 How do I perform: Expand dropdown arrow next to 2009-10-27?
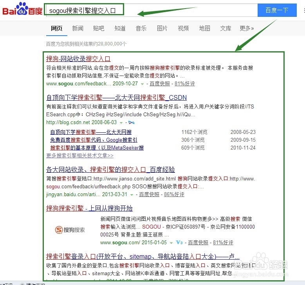(x=142, y=84)
